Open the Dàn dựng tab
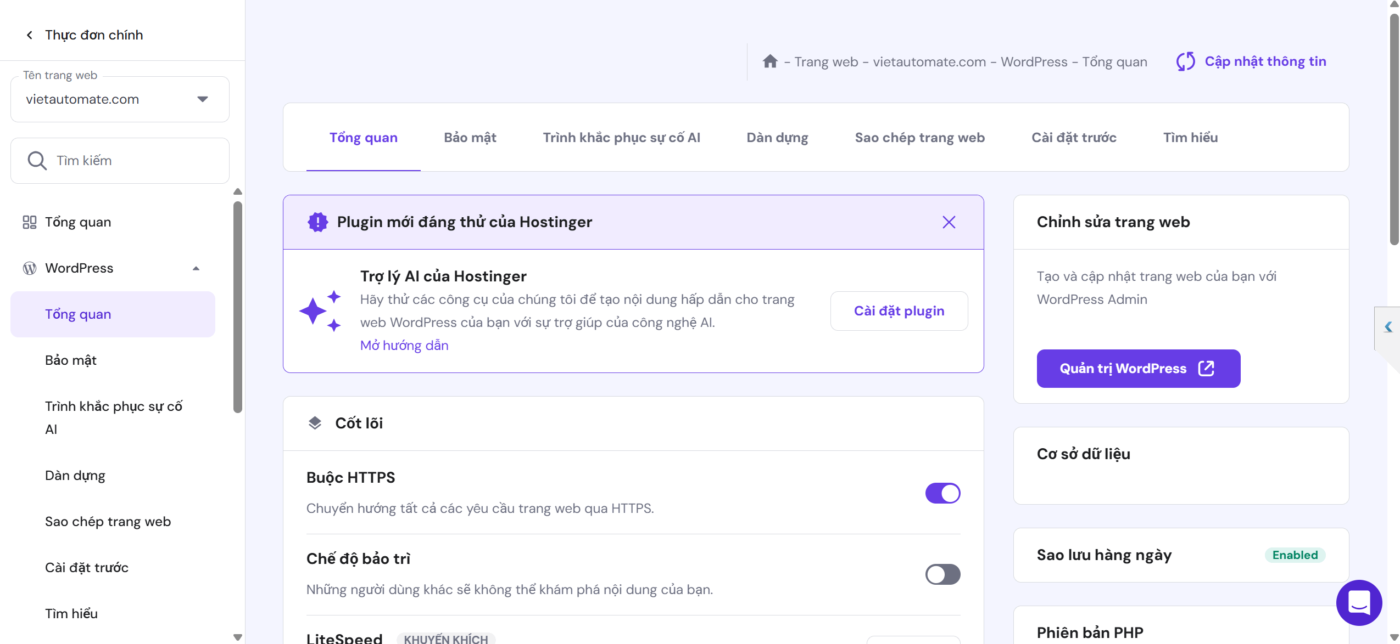Image resolution: width=1400 pixels, height=644 pixels. 777,138
